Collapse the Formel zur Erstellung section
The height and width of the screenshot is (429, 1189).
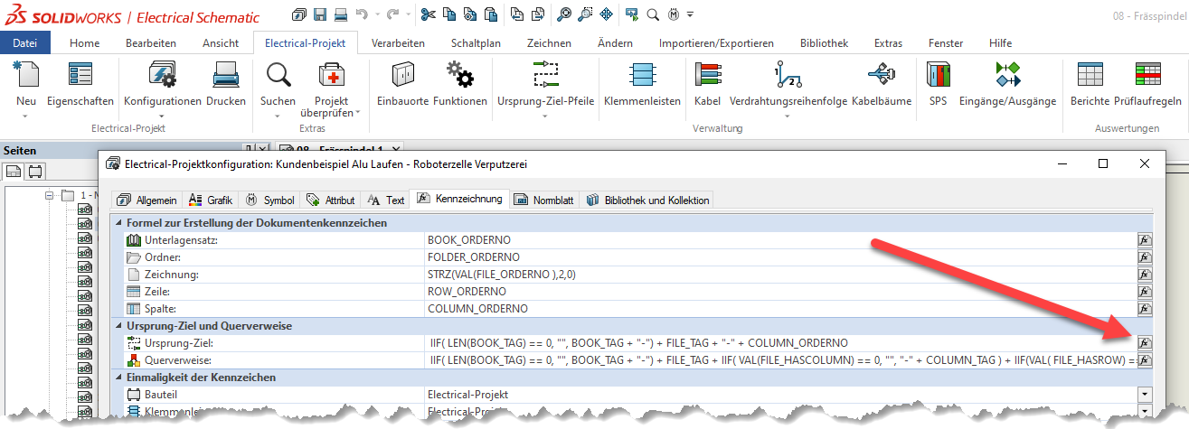118,222
